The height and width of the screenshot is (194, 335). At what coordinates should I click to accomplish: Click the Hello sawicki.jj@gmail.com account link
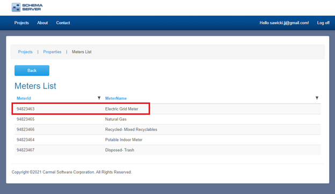284,23
